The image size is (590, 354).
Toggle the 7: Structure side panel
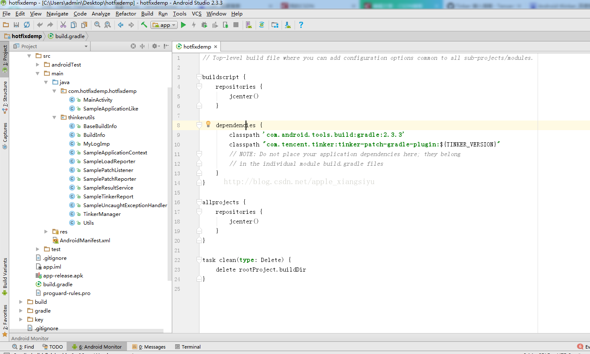tap(5, 97)
